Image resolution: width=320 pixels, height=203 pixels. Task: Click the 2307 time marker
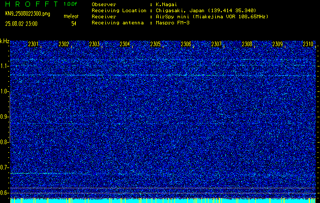point(216,44)
